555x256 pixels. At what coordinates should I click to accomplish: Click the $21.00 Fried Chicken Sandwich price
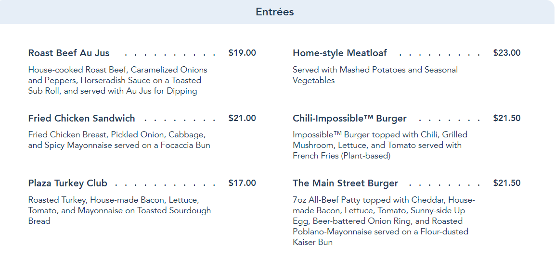click(x=242, y=118)
